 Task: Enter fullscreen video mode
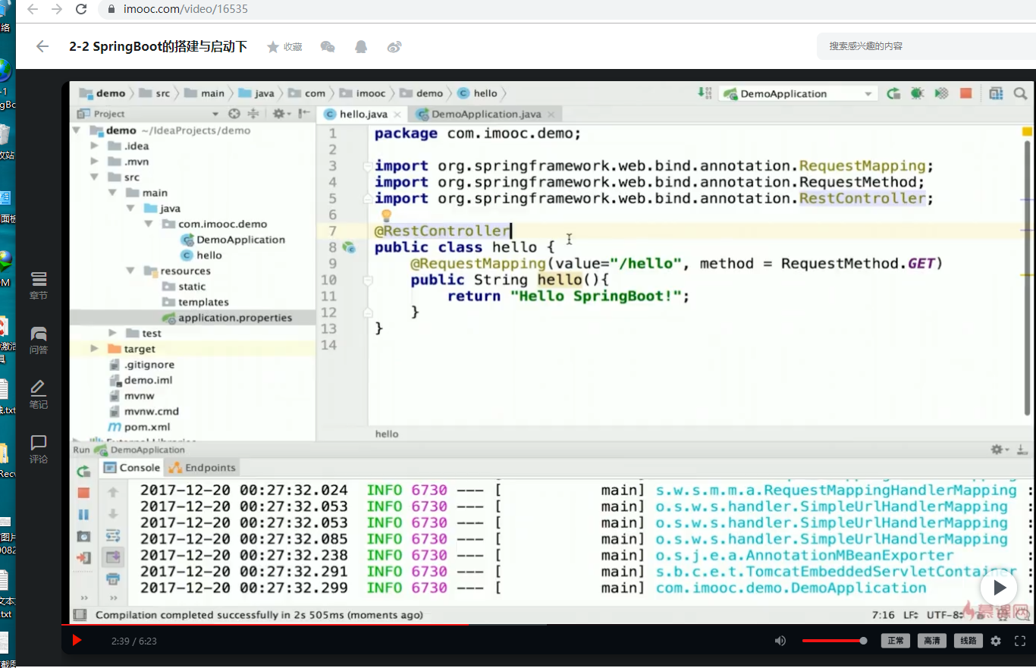1020,641
